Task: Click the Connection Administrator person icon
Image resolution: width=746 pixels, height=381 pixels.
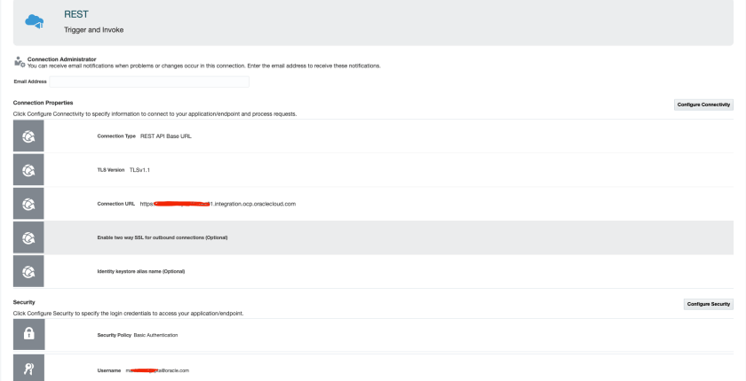Action: (x=19, y=62)
